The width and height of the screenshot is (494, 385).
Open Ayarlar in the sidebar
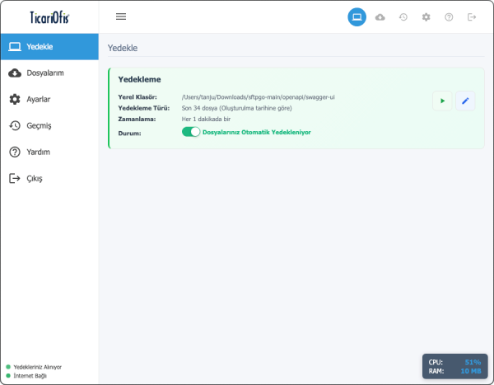pyautogui.click(x=49, y=99)
